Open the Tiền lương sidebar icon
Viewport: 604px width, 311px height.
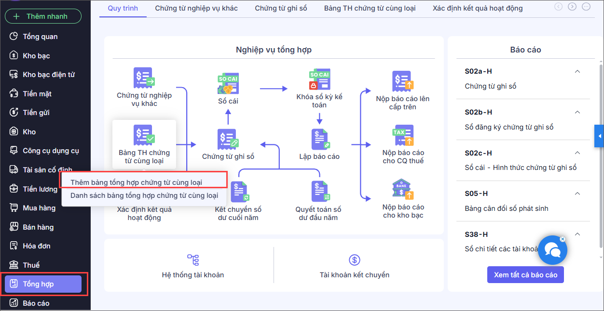coord(14,189)
